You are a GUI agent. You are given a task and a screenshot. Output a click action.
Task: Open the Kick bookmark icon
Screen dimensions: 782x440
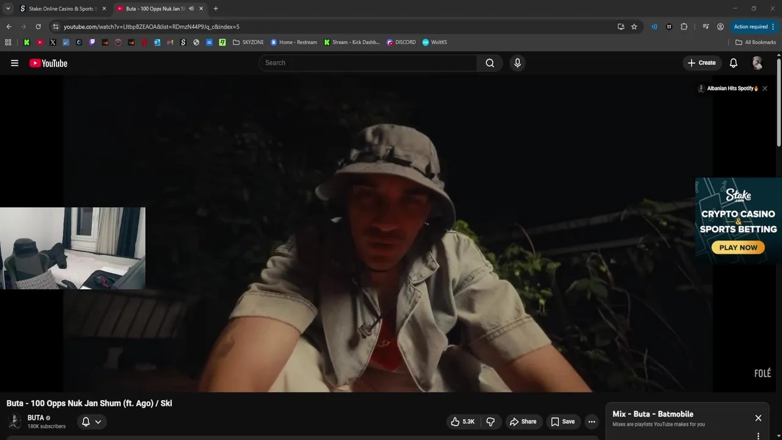click(27, 42)
